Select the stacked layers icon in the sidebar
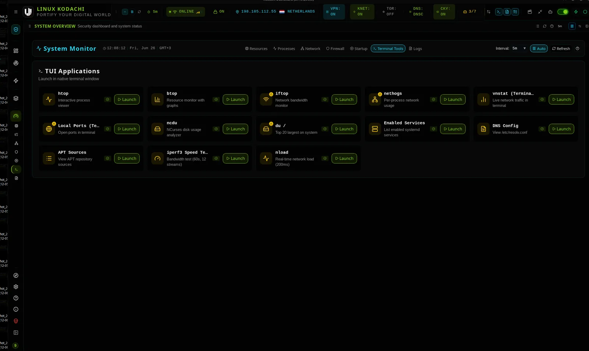 tap(16, 98)
